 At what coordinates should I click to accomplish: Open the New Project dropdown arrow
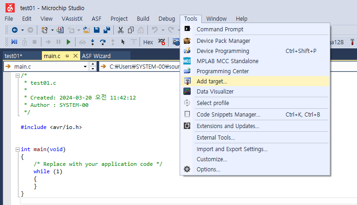click(x=52, y=30)
